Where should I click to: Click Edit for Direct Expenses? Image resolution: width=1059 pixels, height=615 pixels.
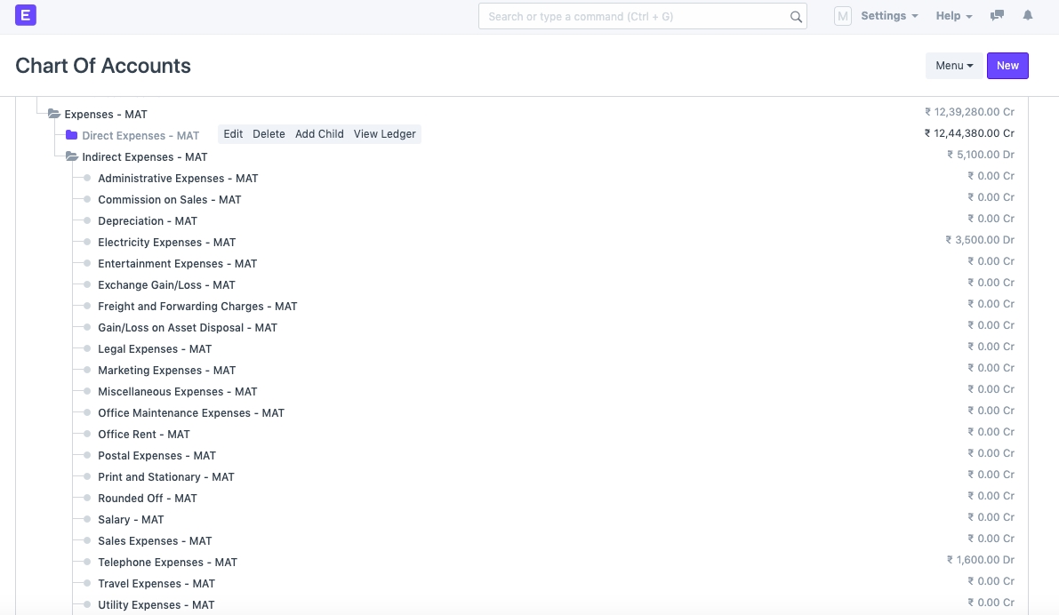coord(233,134)
